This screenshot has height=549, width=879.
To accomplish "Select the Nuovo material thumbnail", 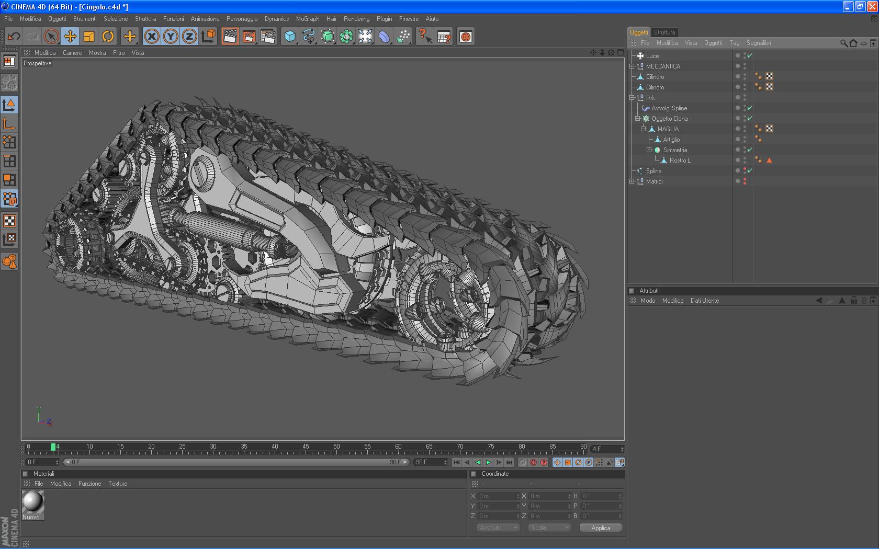I will [32, 502].
